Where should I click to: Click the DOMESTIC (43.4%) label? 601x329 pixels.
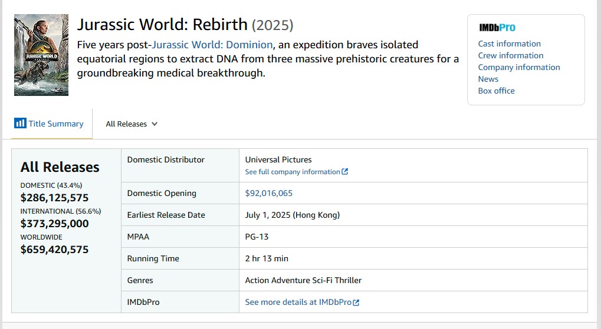point(51,185)
